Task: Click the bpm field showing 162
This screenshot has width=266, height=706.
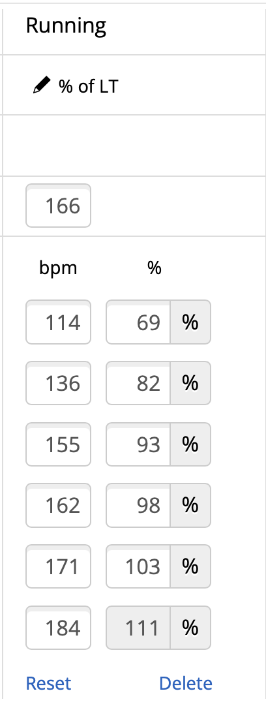Action: [59, 505]
